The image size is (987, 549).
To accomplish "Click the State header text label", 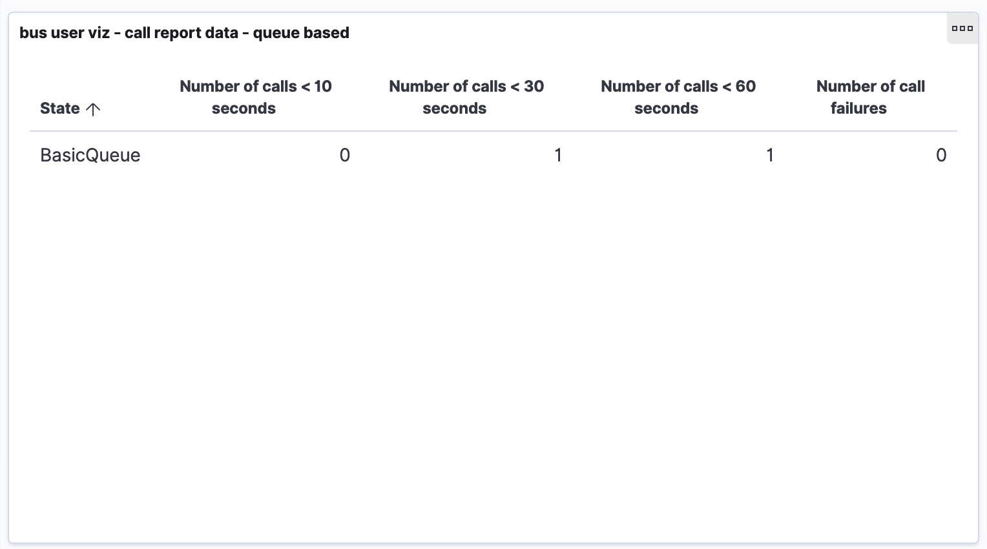I will coord(60,109).
